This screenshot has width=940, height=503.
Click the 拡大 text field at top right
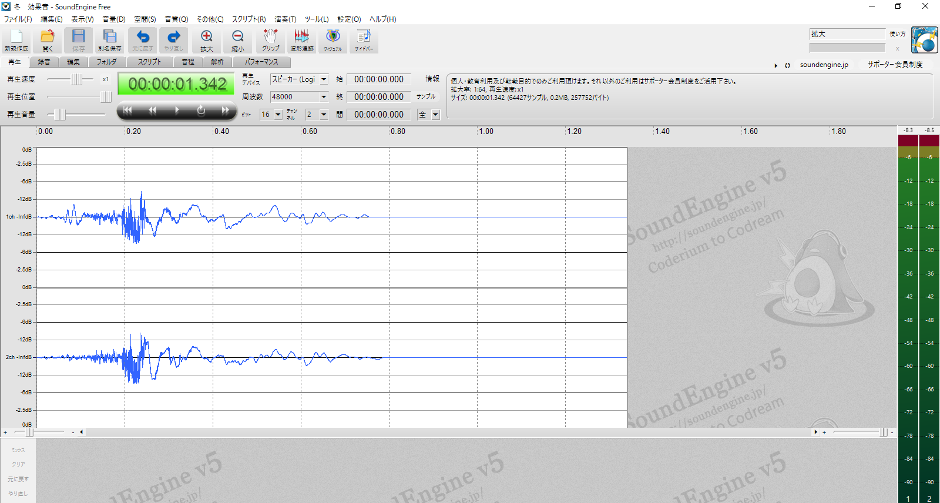click(847, 34)
